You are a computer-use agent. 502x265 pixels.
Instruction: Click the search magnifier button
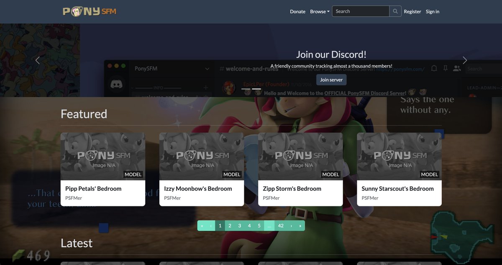[x=395, y=11]
